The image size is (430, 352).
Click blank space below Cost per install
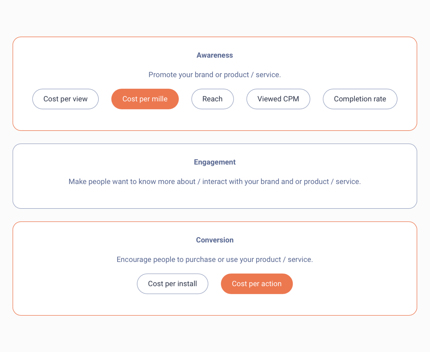(x=173, y=305)
